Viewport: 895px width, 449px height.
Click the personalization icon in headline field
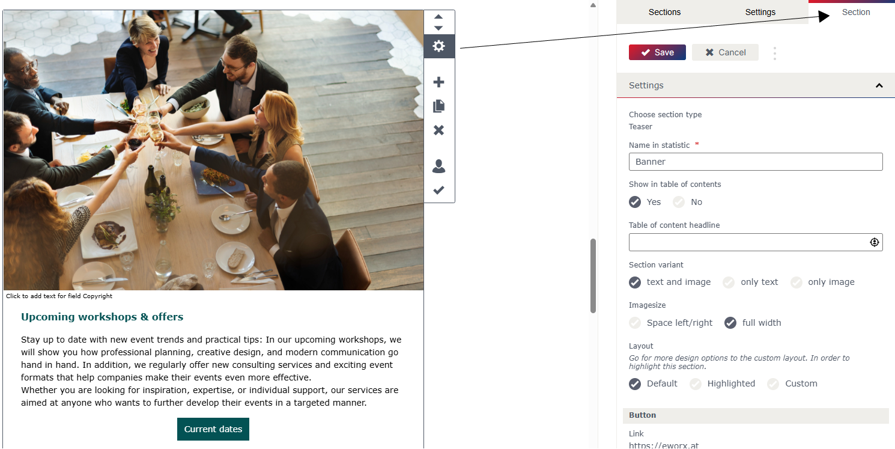tap(875, 242)
